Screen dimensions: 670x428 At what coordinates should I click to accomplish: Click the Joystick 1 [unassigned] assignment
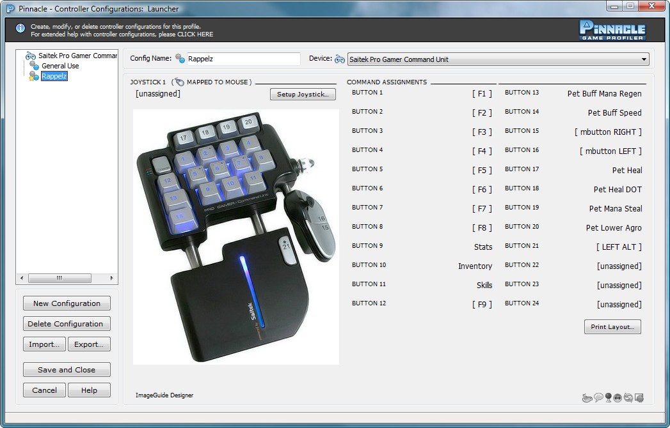coord(157,93)
